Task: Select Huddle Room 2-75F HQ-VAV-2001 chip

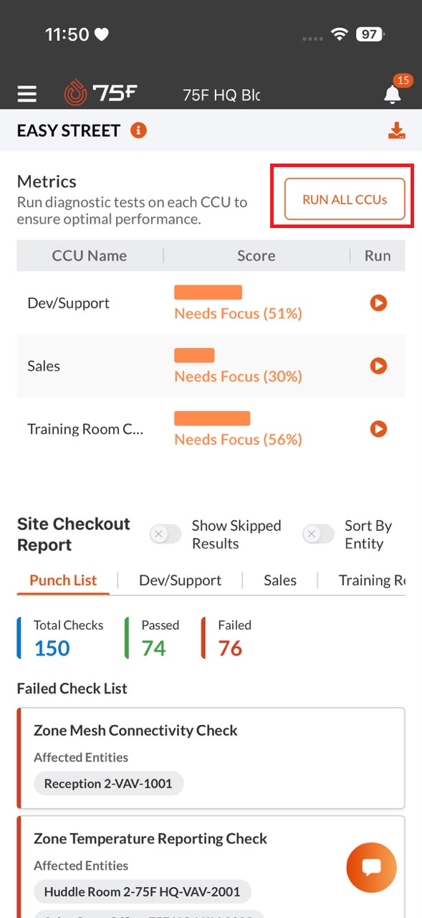Action: point(143,891)
